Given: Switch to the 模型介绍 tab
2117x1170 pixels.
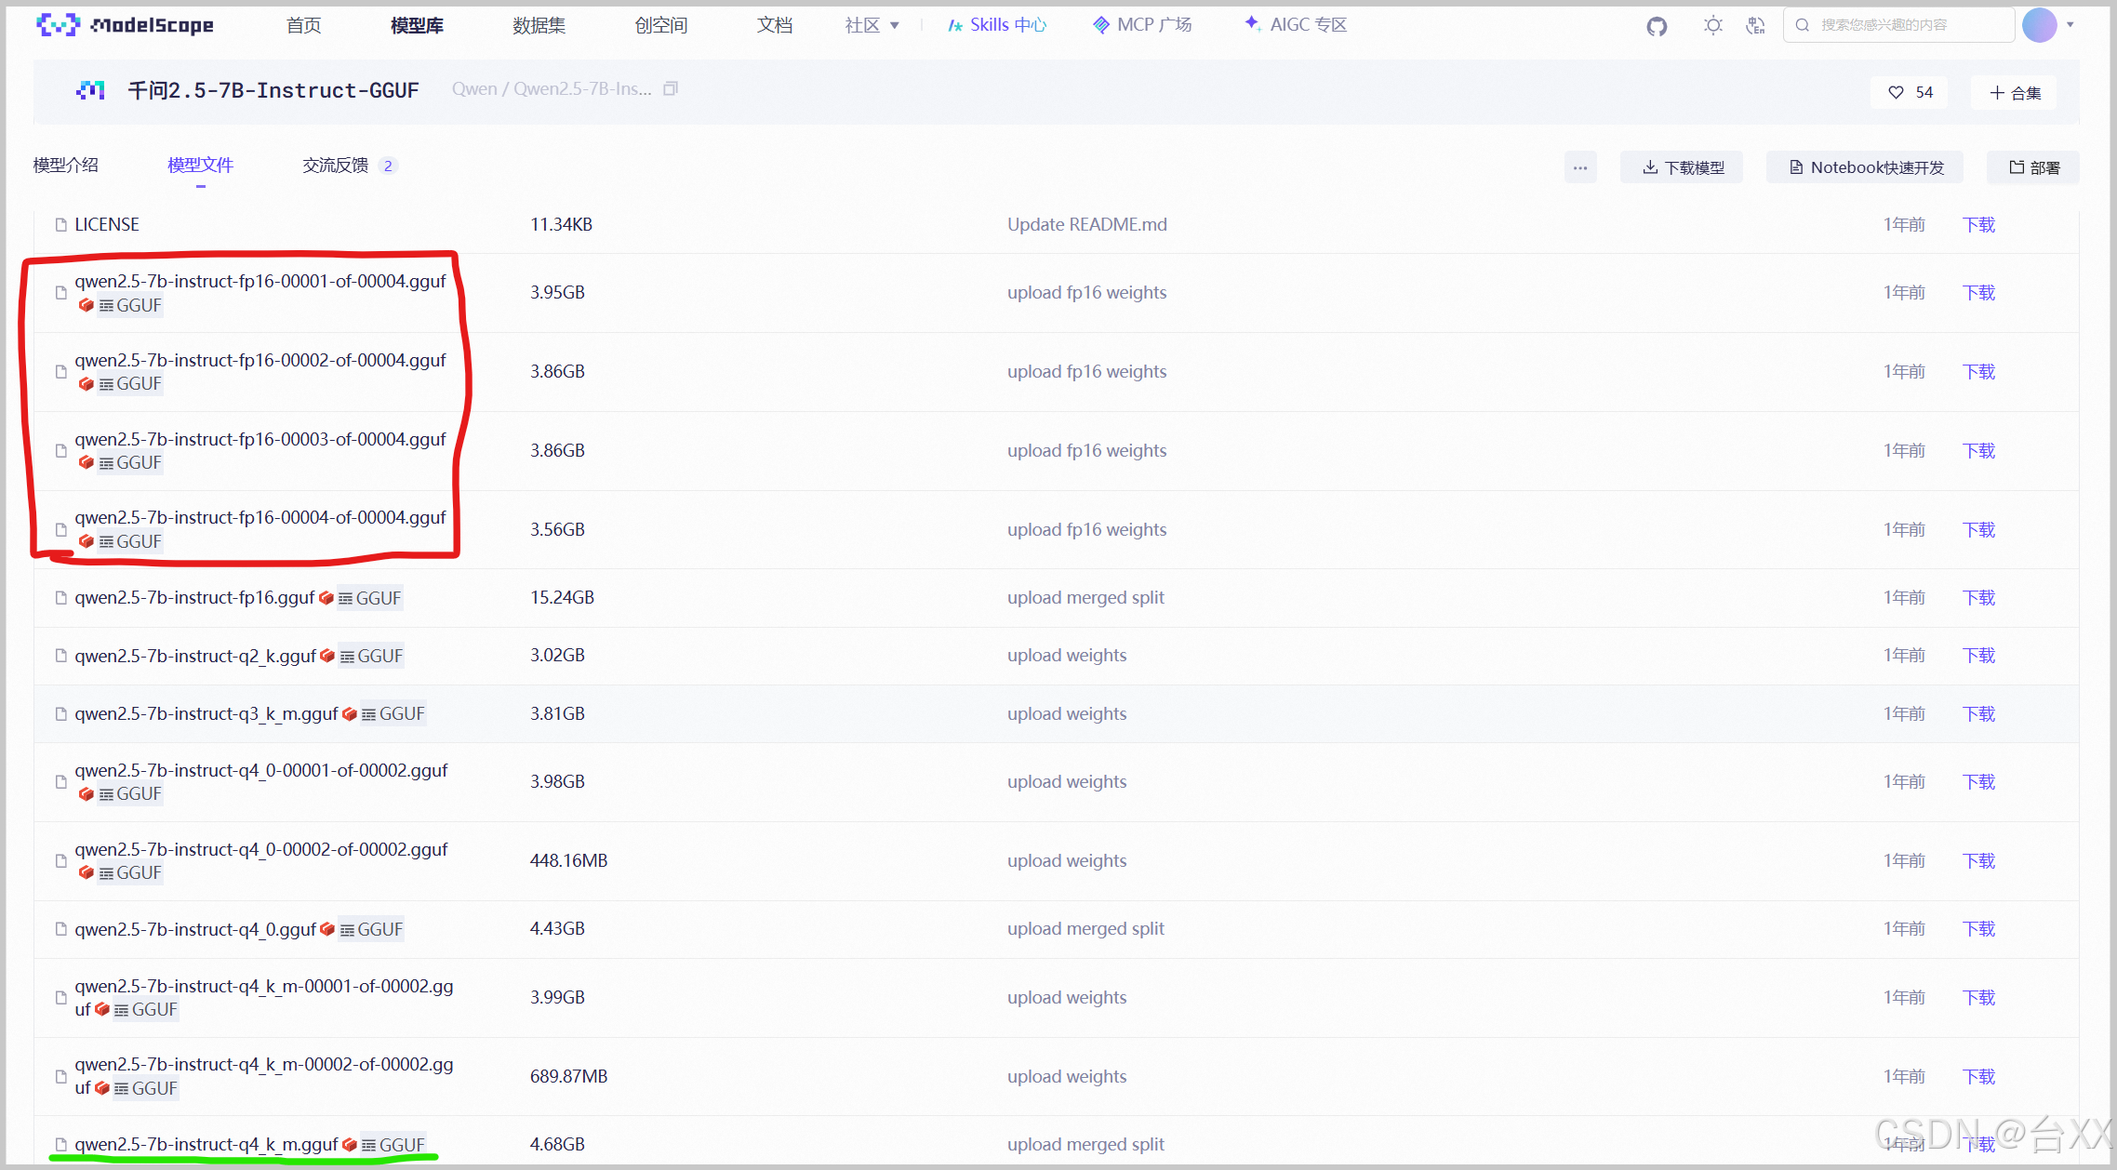Looking at the screenshot, I should [x=65, y=166].
